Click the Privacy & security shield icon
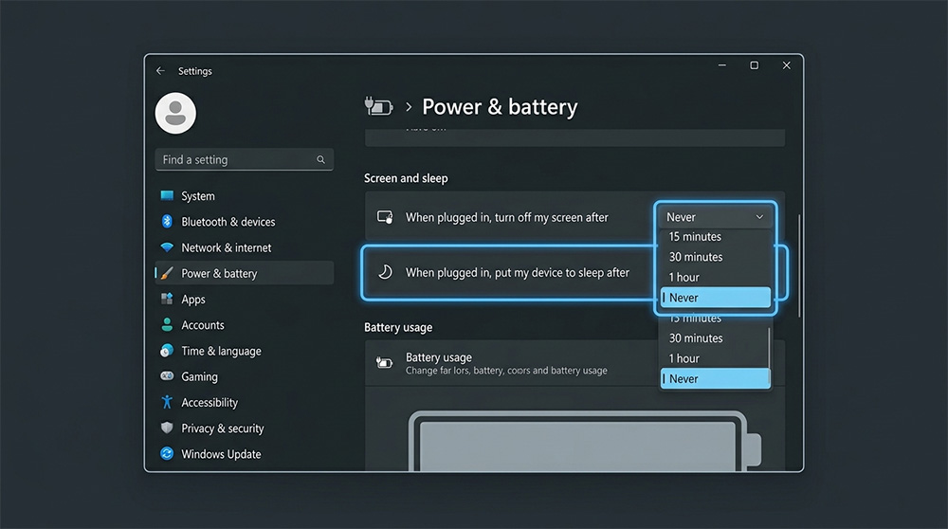Screen dimensions: 948x529 167,429
